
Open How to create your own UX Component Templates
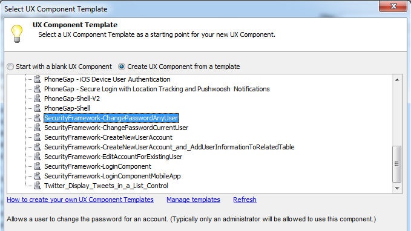pos(81,200)
